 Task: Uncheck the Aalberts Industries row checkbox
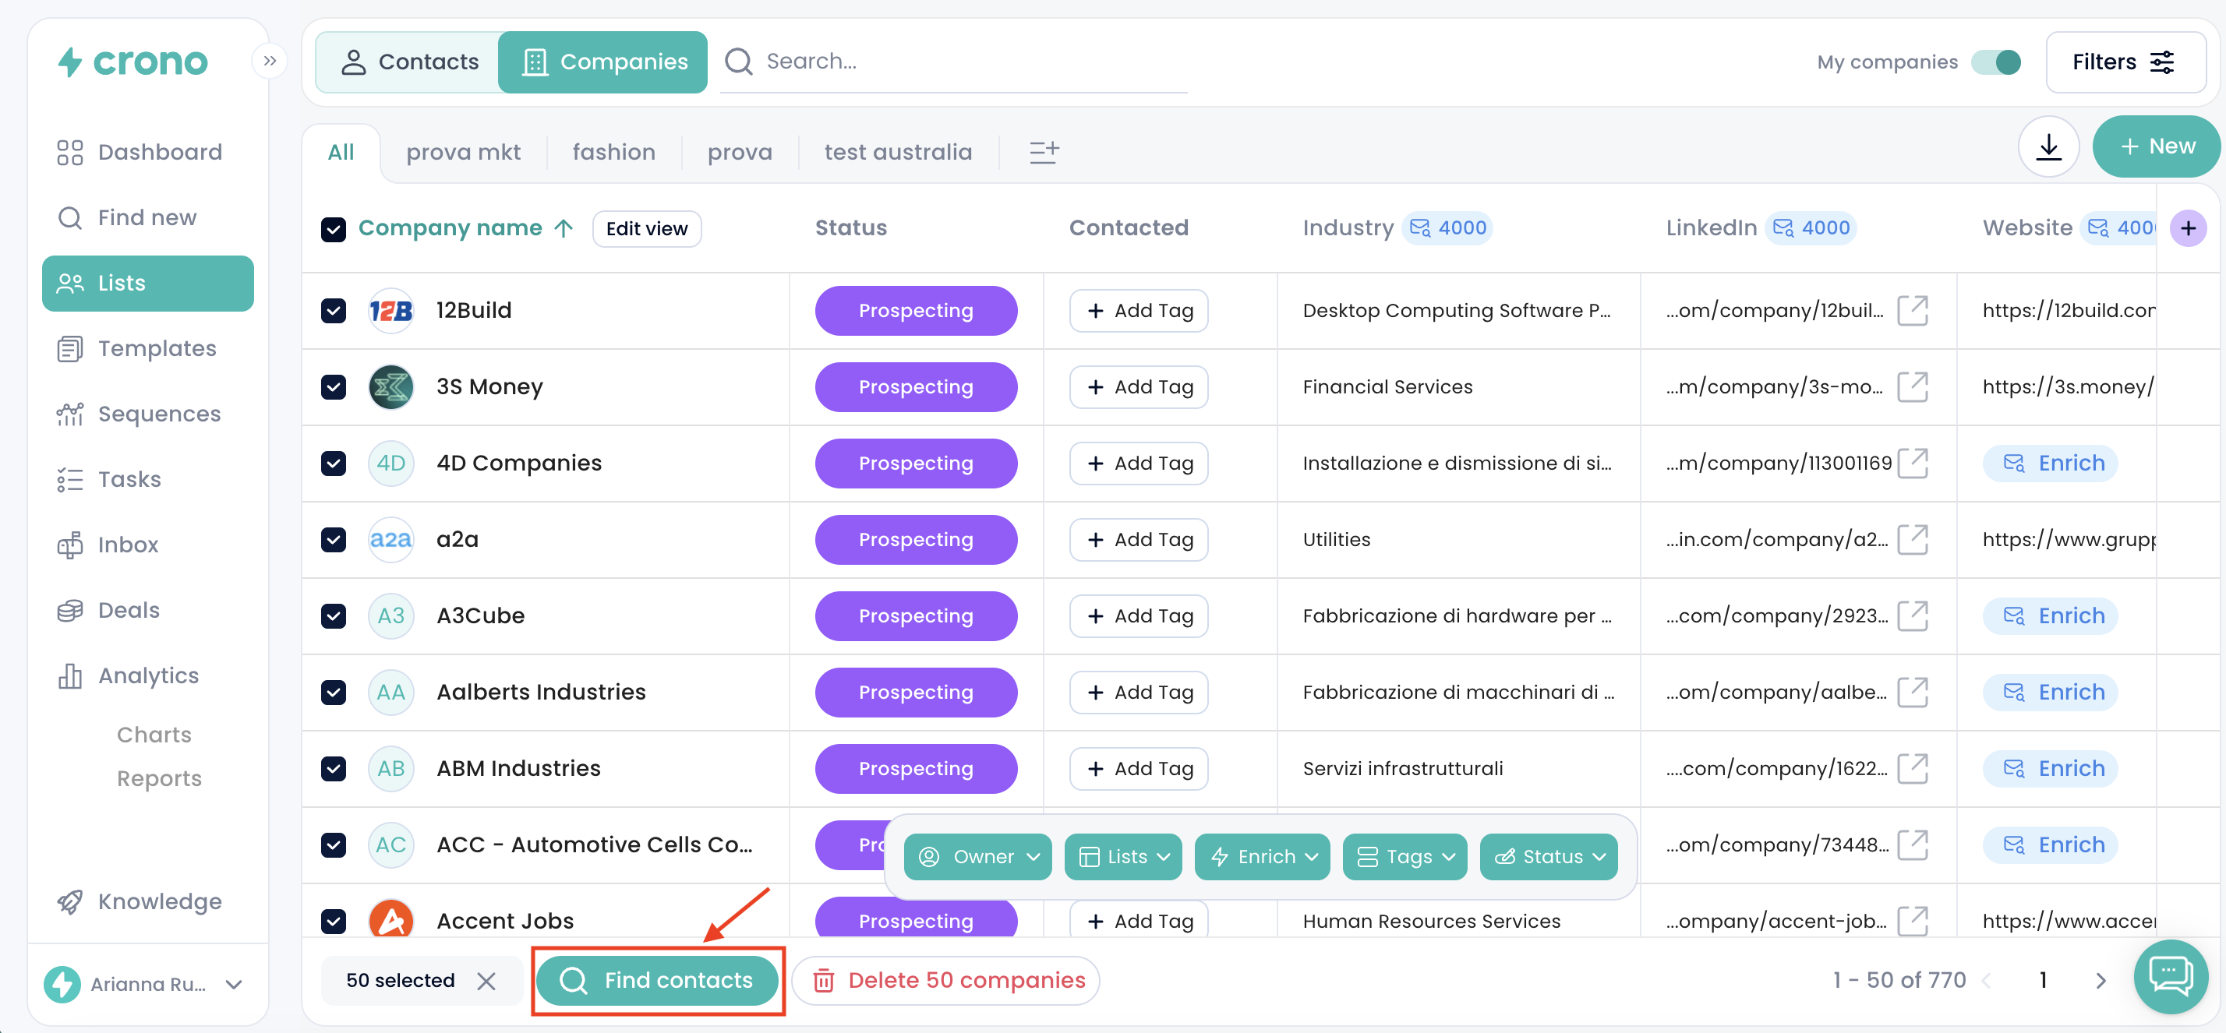pos(334,693)
